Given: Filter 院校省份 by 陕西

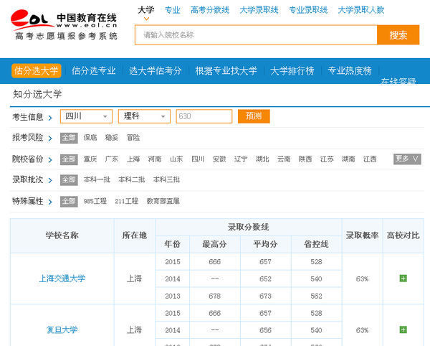Looking at the screenshot, I should point(305,159).
